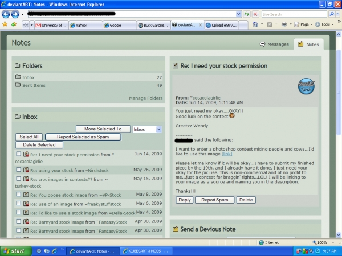This screenshot has width=342, height=256.
Task: Open the Manage Folders link
Action: [146, 98]
